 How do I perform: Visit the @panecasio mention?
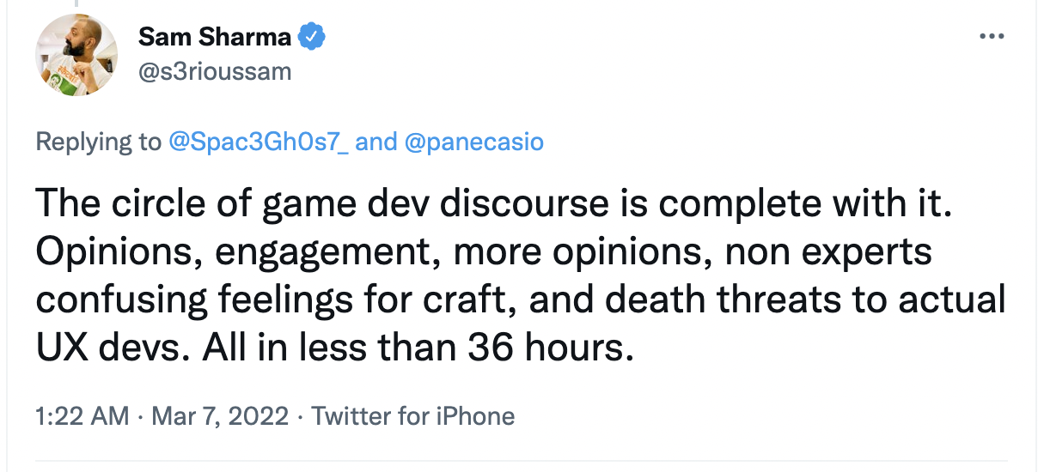pos(473,142)
